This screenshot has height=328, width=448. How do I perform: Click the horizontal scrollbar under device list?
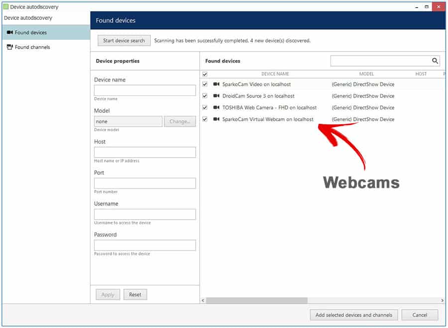(x=257, y=301)
